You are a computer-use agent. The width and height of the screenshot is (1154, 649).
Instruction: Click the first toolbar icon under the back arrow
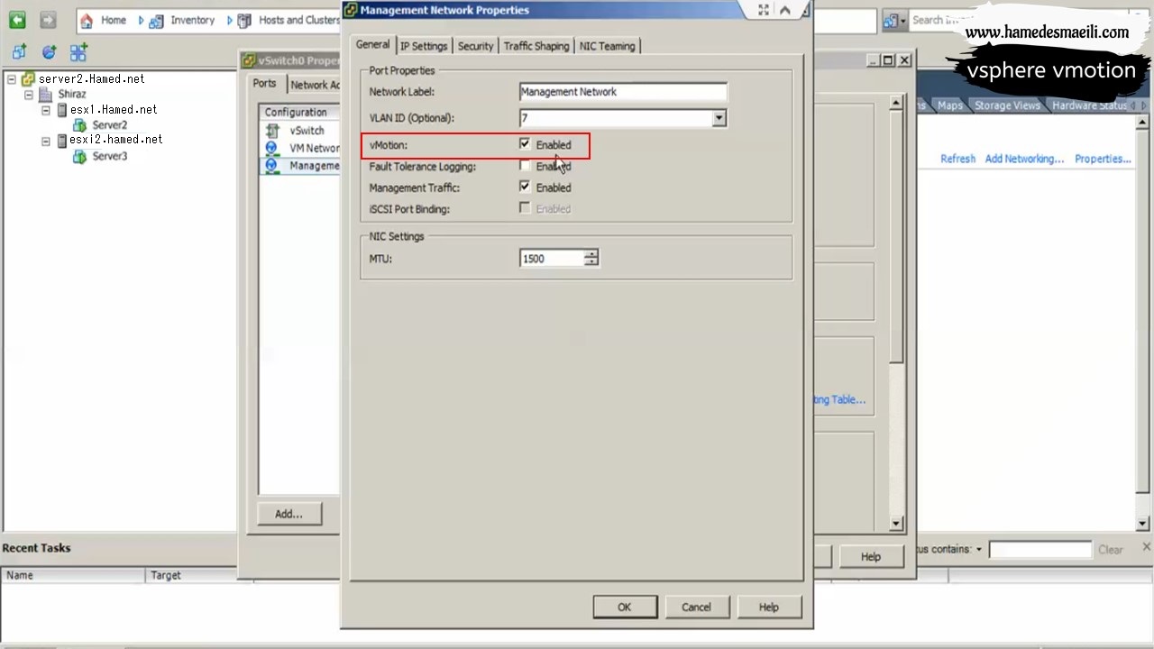[x=19, y=52]
